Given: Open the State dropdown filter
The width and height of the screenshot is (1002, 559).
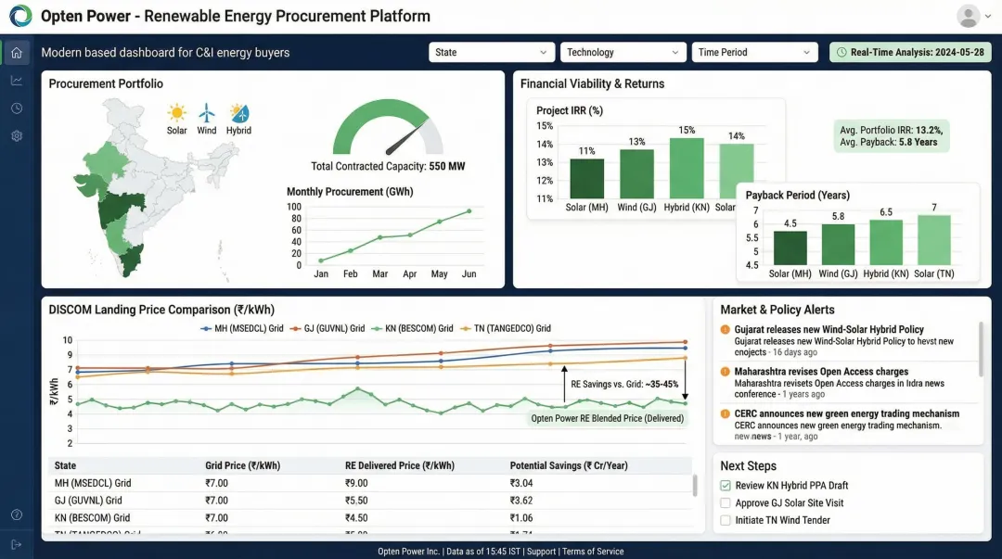Looking at the screenshot, I should click(491, 52).
